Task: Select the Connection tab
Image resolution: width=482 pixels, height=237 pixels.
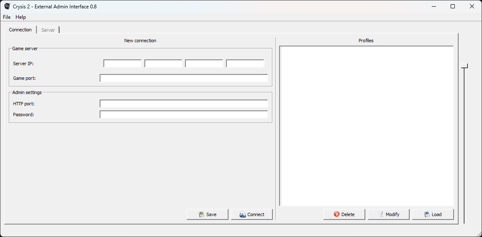Action: pos(20,30)
